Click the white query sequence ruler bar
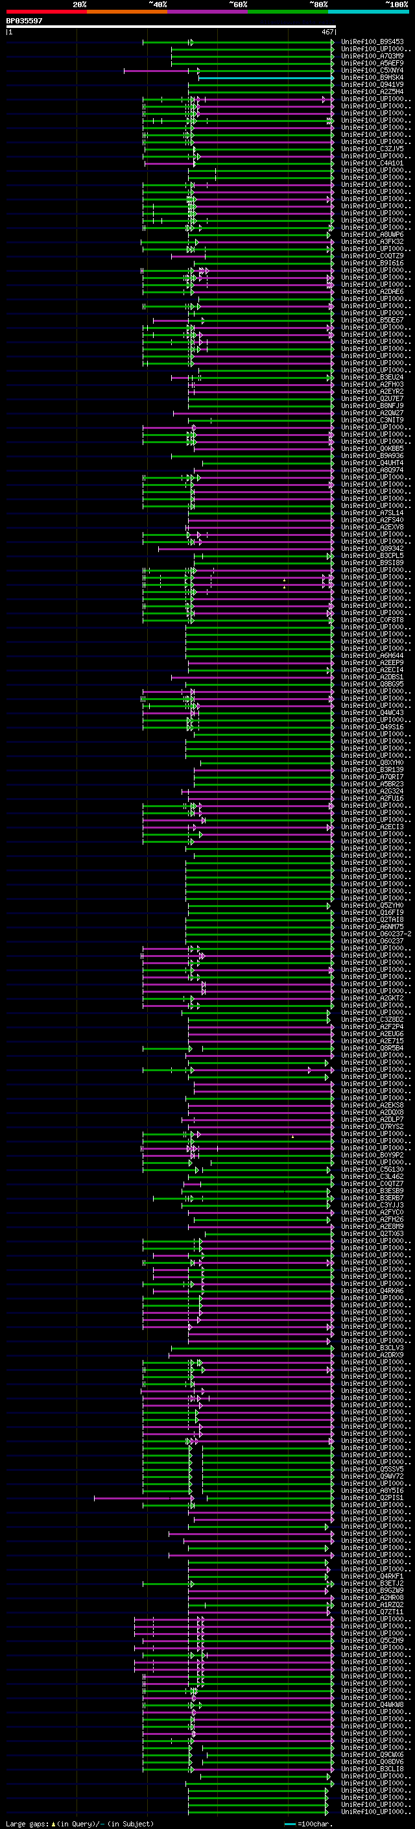 coord(171,26)
